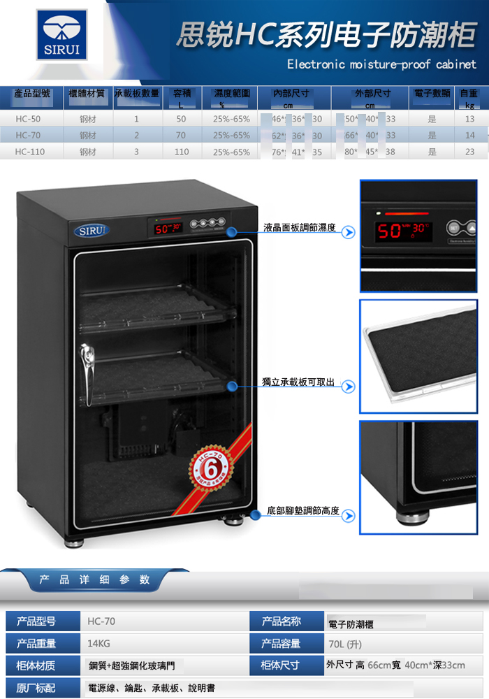Click the arrow icon beside 底部腳墊調節高度

349,516
